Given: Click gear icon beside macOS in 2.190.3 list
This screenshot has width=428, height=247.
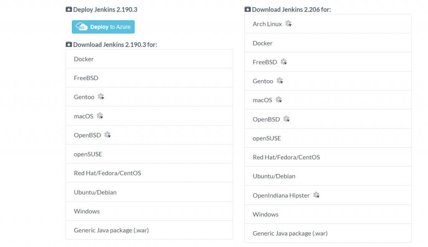Looking at the screenshot, I should pos(100,116).
